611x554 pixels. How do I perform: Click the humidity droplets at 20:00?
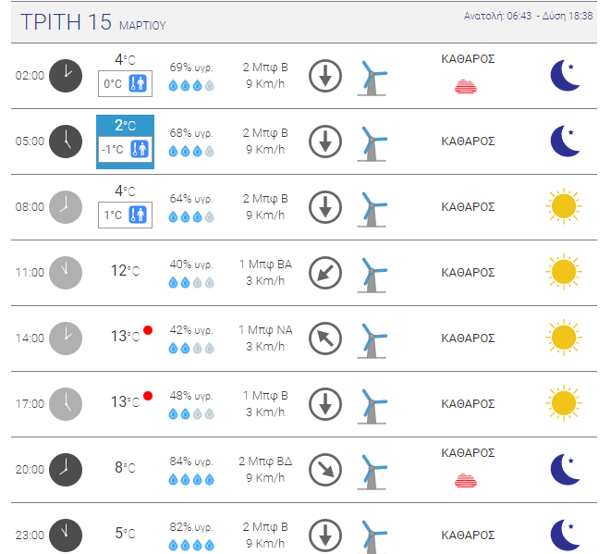click(x=191, y=480)
